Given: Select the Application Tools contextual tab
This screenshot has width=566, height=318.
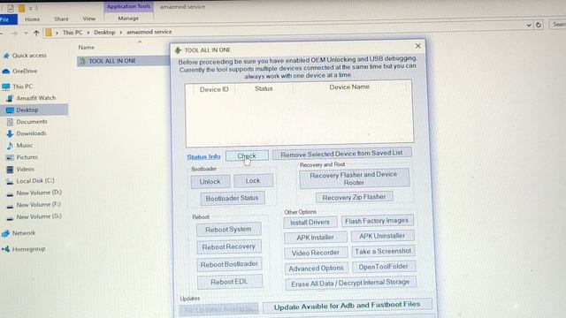Looking at the screenshot, I should tap(128, 6).
